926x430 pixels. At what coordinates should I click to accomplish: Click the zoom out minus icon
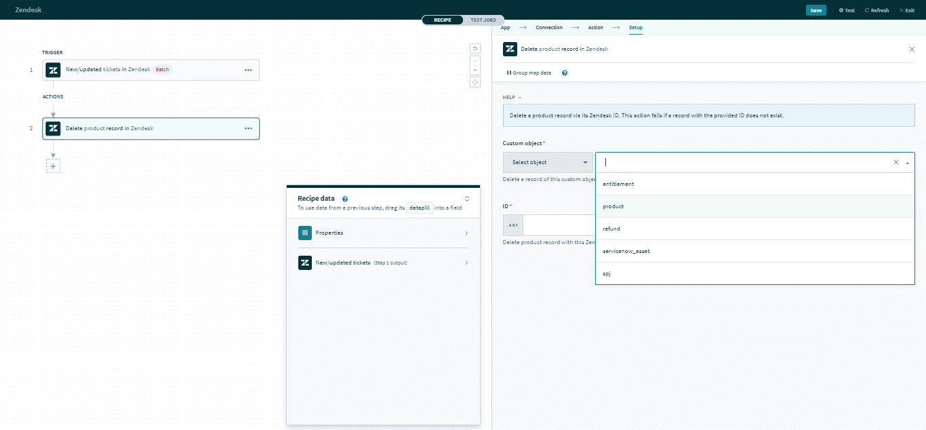[x=475, y=70]
